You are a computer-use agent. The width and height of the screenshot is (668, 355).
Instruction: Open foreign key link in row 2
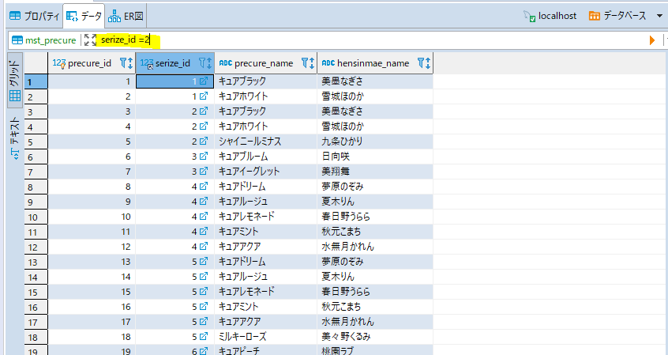[x=204, y=96]
